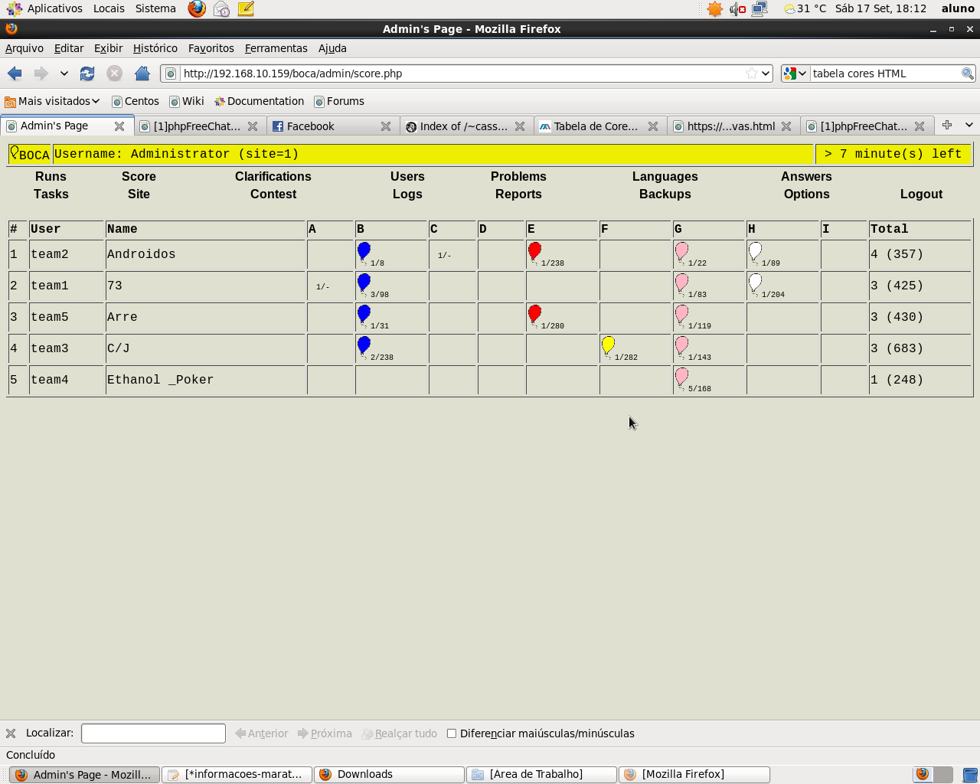
Task: Close the Tabela de Cores tab
Action: [653, 126]
